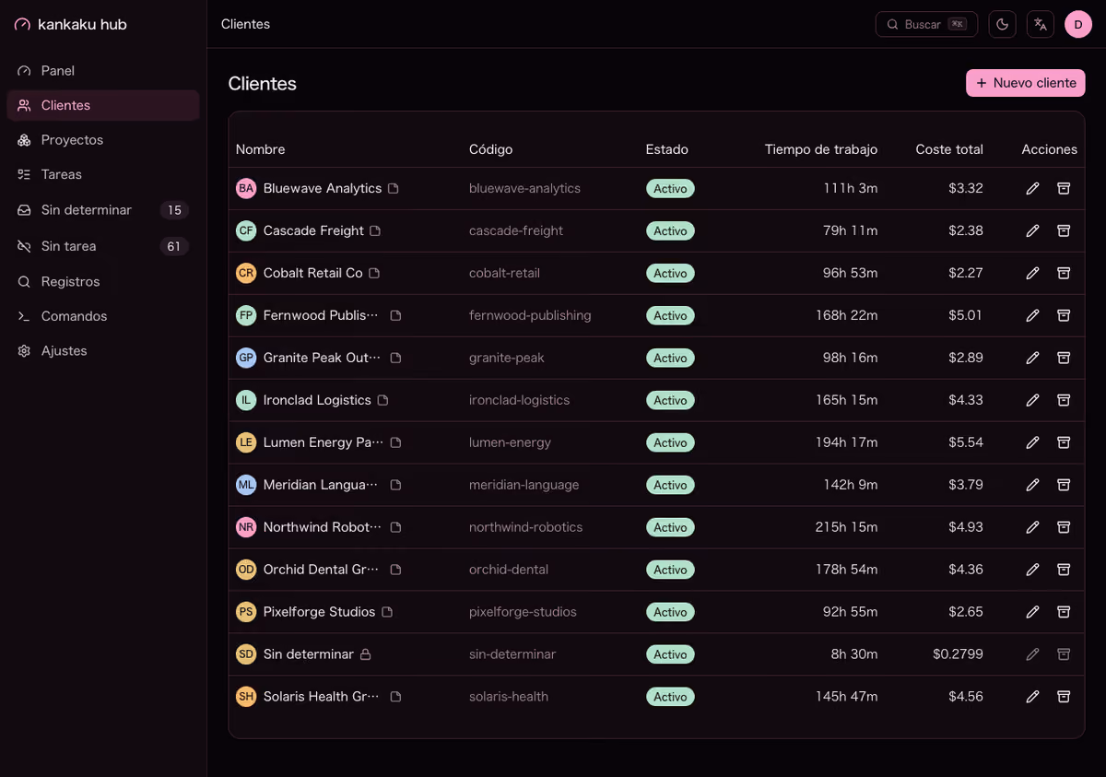This screenshot has width=1106, height=777.
Task: Sort by Tiempo de trabajo header
Action: coord(821,149)
